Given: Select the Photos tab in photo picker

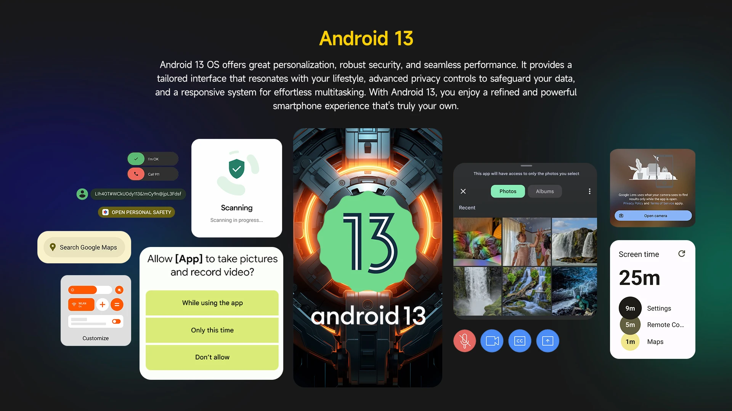Looking at the screenshot, I should 507,191.
